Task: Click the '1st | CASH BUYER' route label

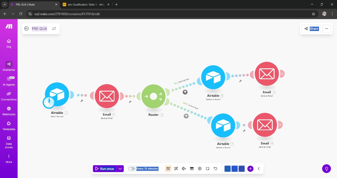Action: click(x=181, y=81)
